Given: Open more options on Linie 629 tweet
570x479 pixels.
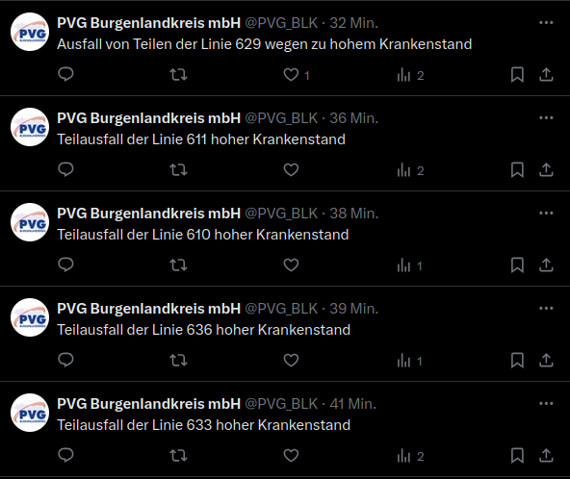Looking at the screenshot, I should [x=546, y=22].
